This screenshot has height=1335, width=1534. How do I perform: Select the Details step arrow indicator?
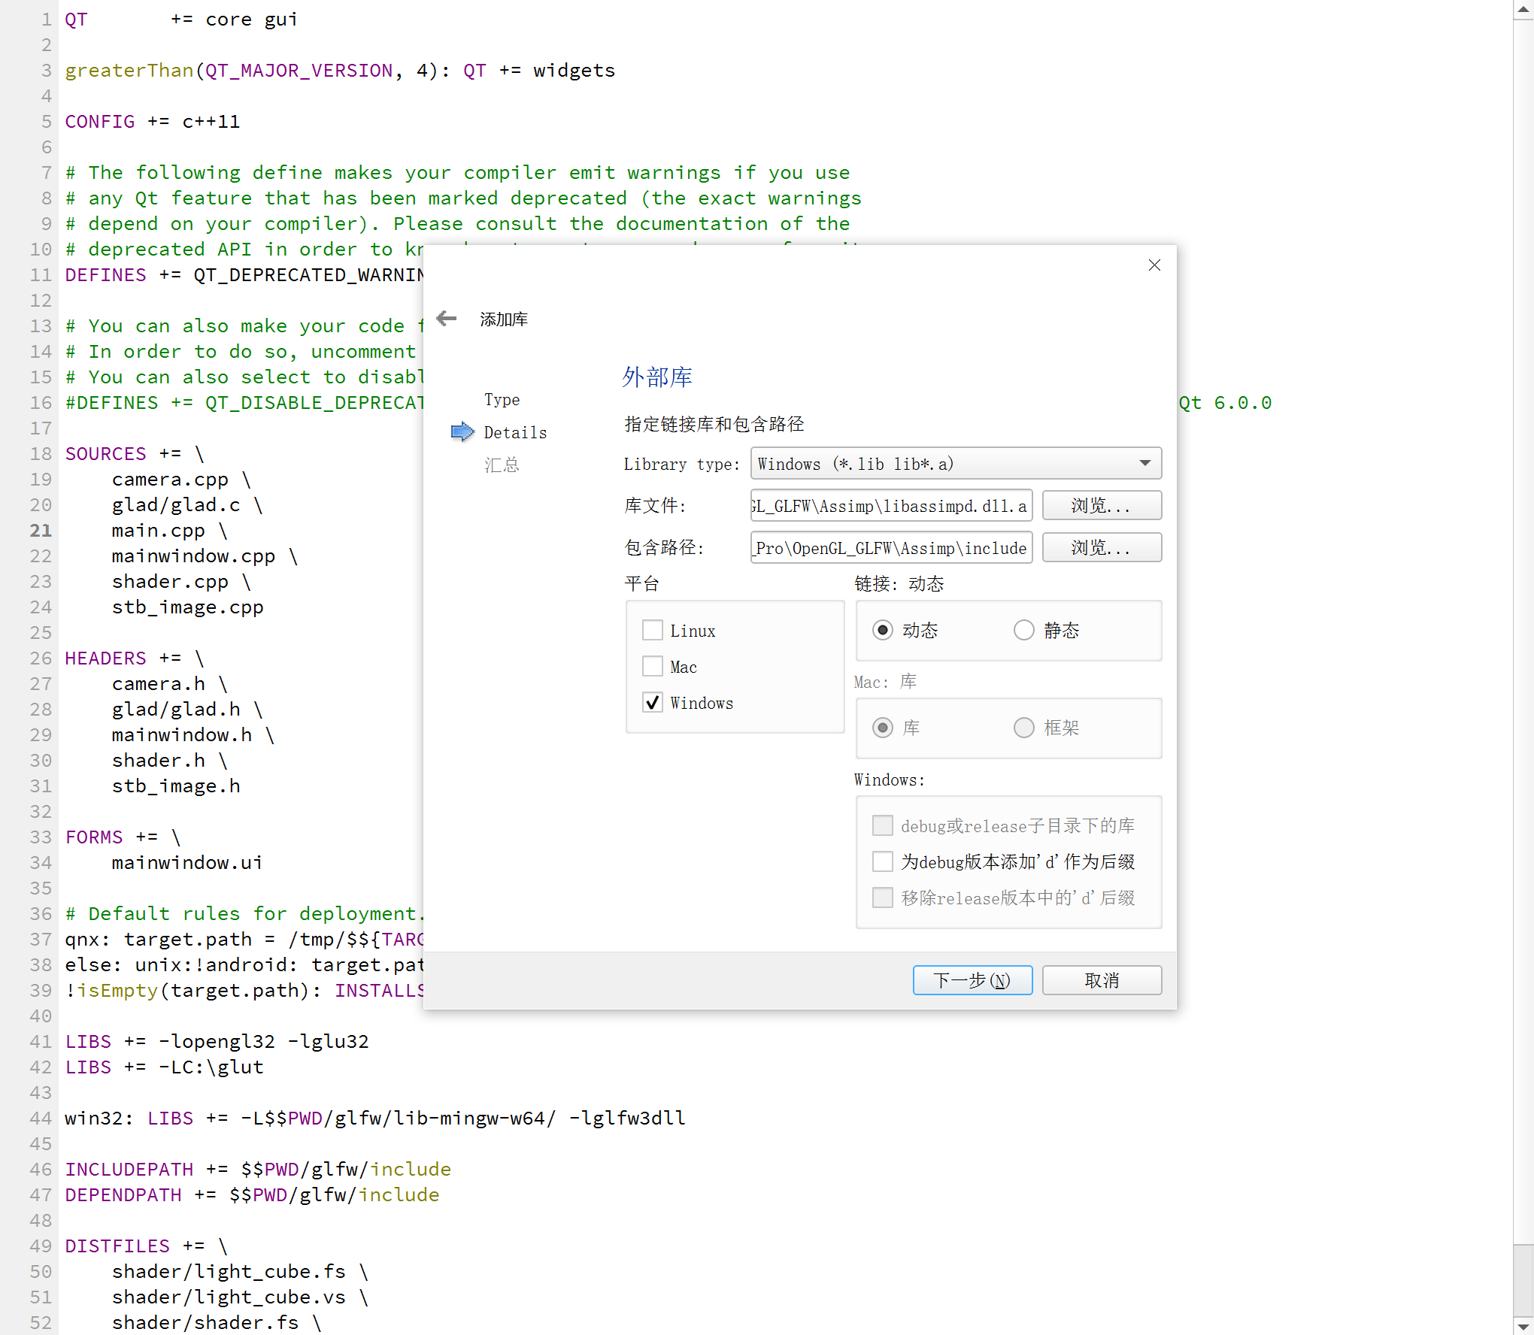462,431
